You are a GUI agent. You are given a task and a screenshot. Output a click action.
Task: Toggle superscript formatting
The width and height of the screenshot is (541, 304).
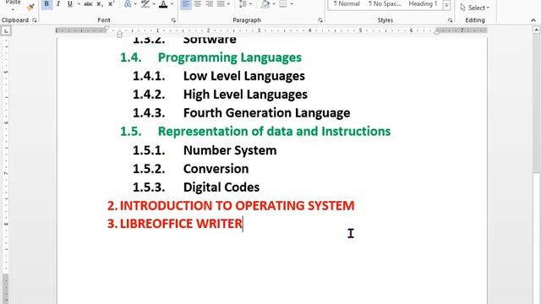(111, 3)
